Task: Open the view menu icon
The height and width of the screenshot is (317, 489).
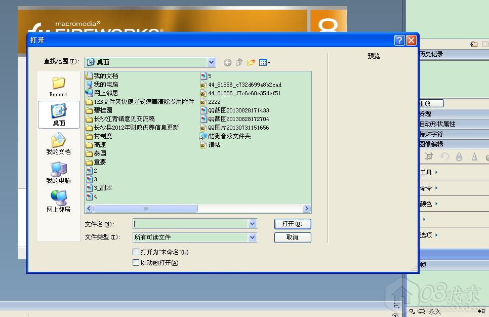Action: click(264, 62)
